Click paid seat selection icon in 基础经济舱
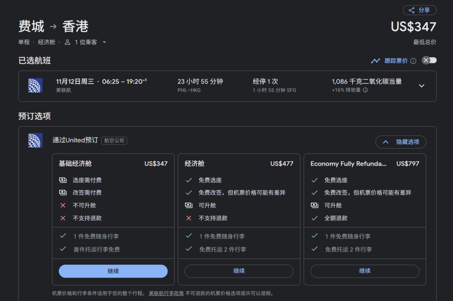The width and height of the screenshot is (453, 301). (63, 180)
